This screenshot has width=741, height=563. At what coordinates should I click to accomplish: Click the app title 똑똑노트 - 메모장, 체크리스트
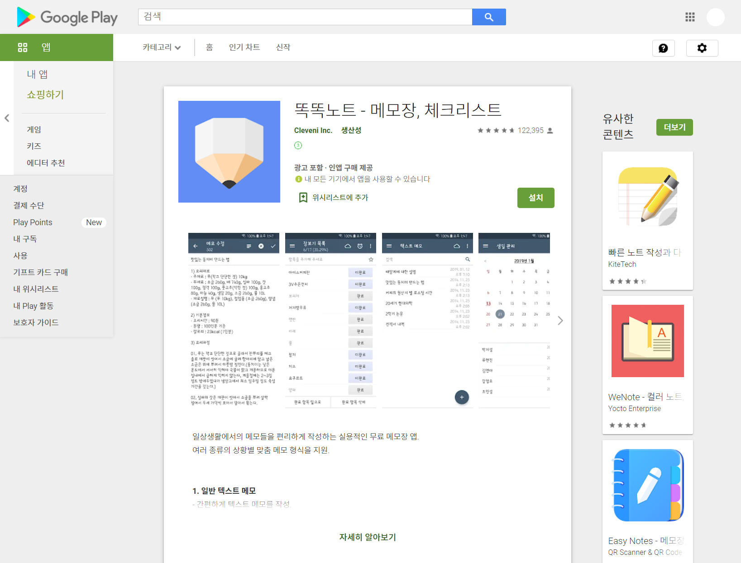click(x=398, y=110)
